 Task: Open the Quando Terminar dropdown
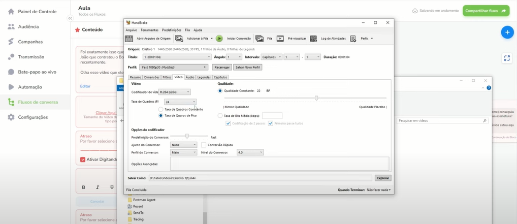[x=378, y=190]
